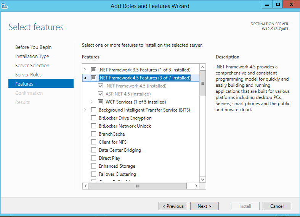The width and height of the screenshot is (300, 217).
Task: Expand the WCF Services tree node
Action: pyautogui.click(x=91, y=102)
